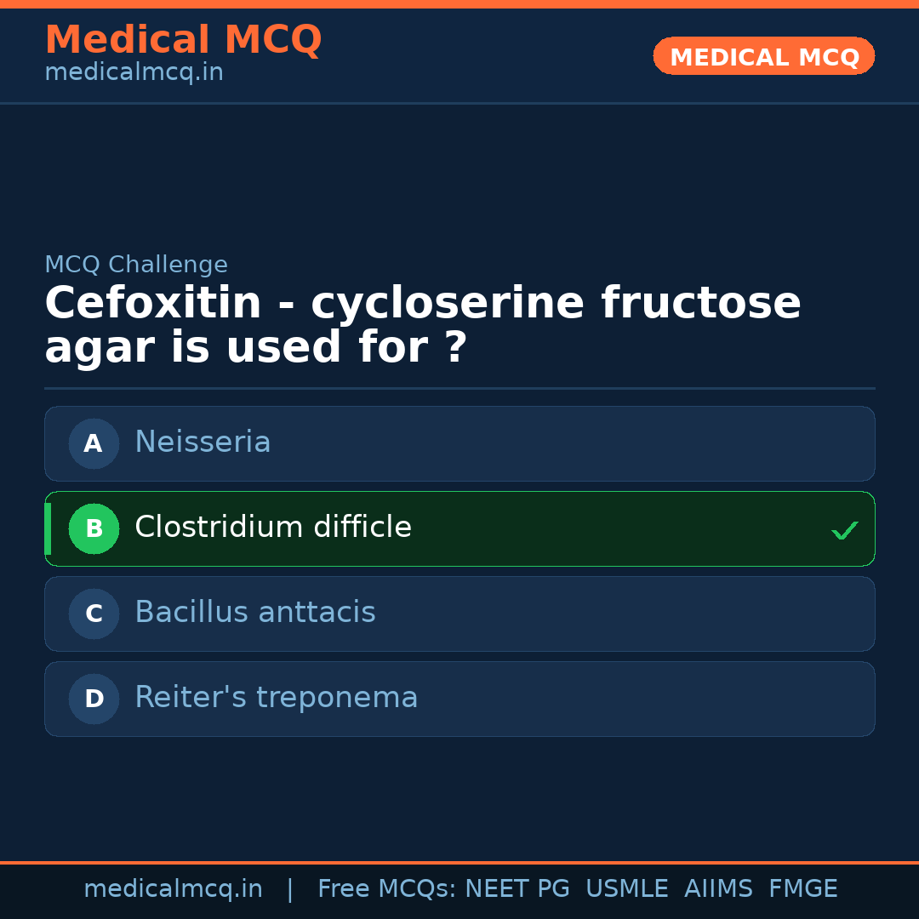
Task: Select the Reiter's treponema answer text
Action: (x=277, y=698)
